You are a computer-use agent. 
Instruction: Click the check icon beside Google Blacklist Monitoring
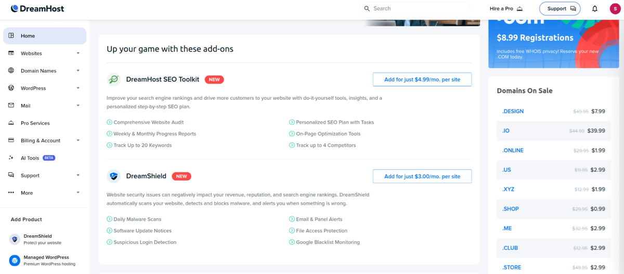click(x=292, y=242)
